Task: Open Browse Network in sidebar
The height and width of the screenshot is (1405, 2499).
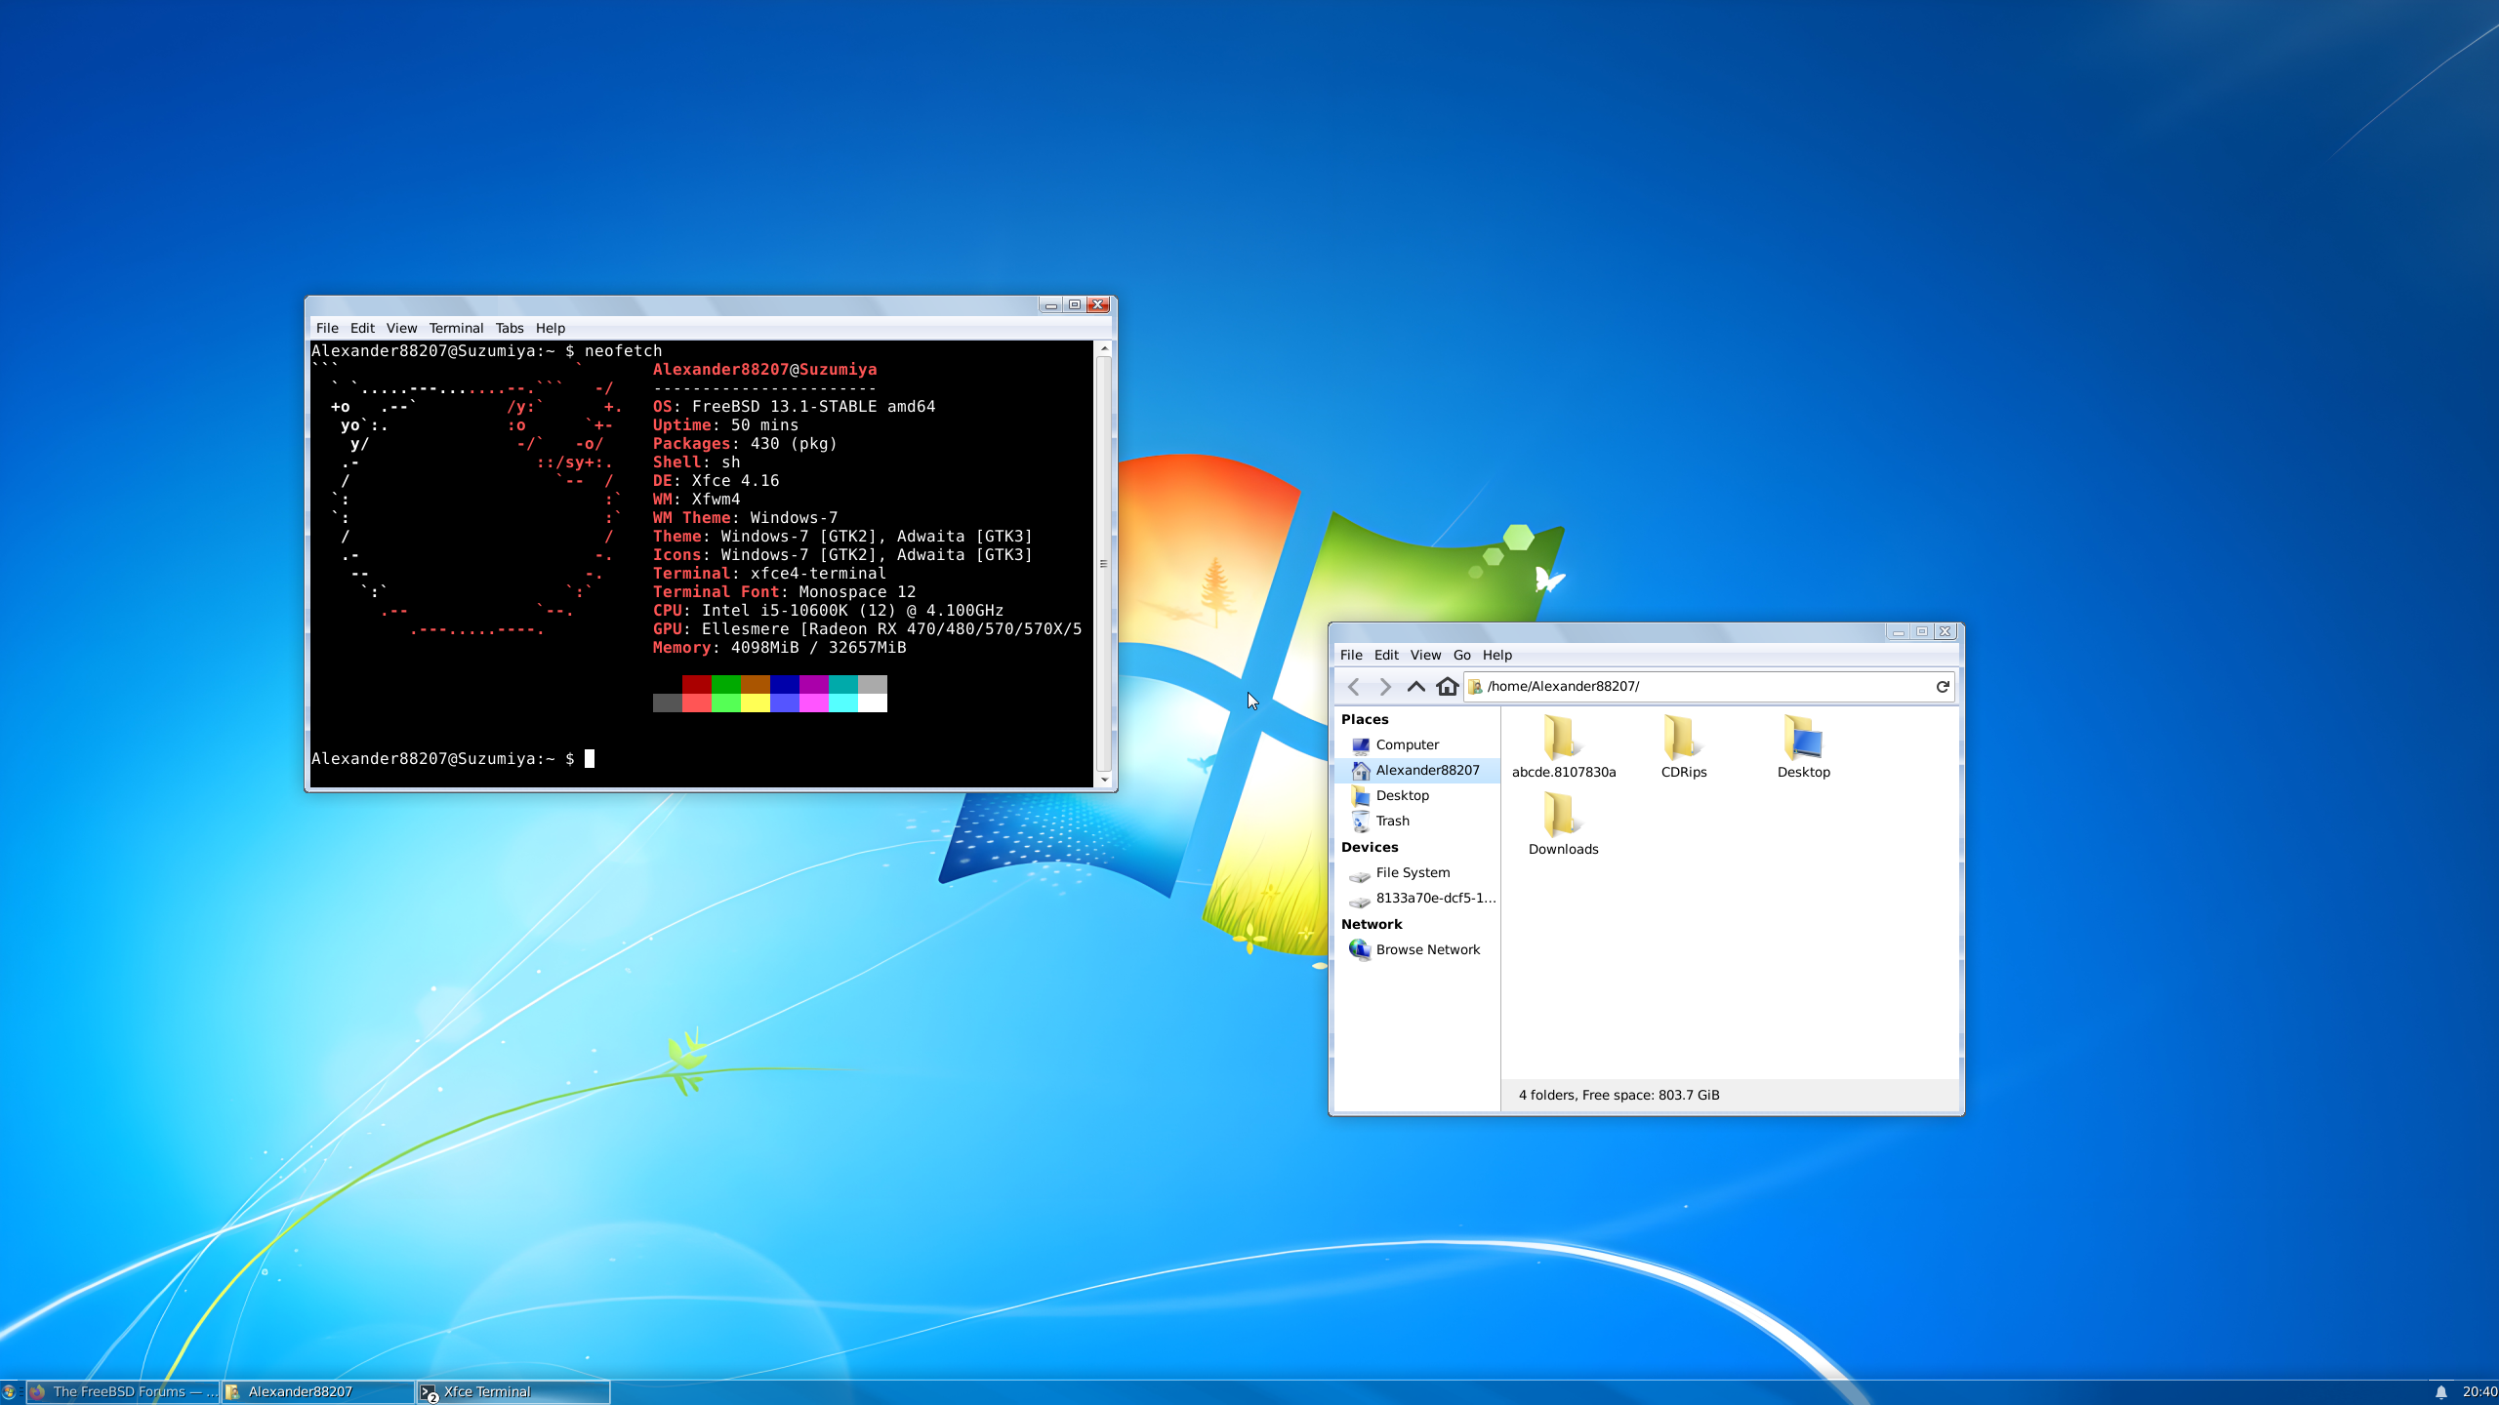Action: (1416, 950)
